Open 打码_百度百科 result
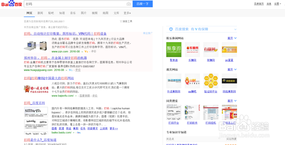Screen dimensions: 285x145 tap(34, 103)
